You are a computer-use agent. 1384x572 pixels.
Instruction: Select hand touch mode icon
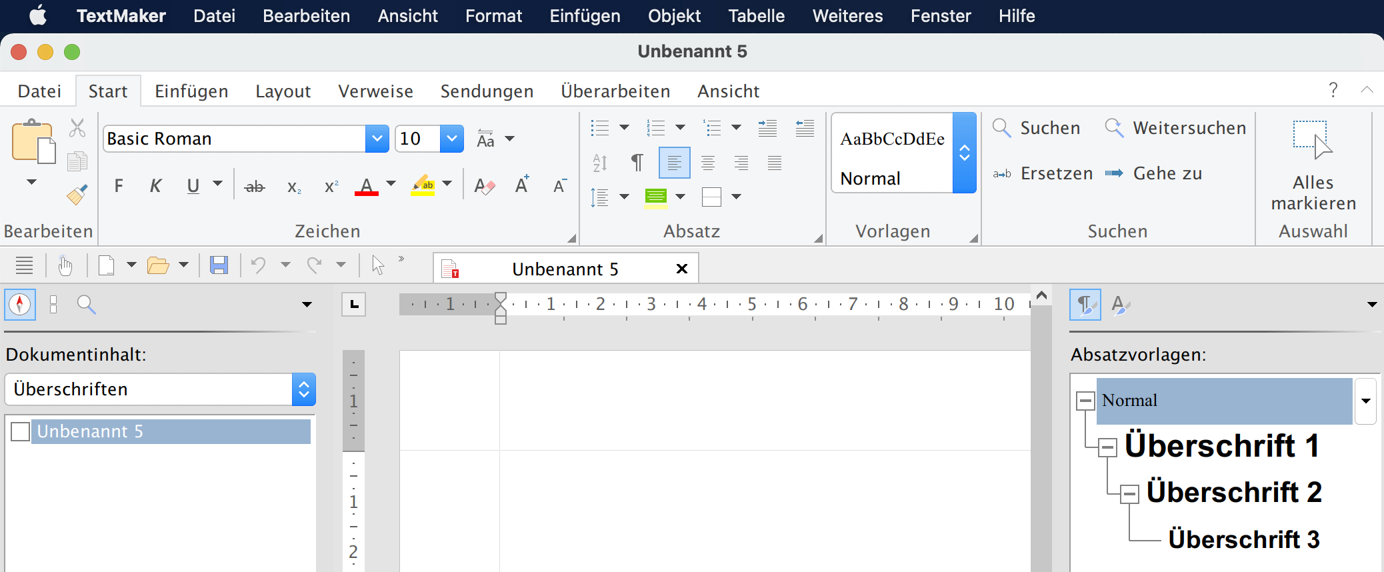(x=65, y=265)
